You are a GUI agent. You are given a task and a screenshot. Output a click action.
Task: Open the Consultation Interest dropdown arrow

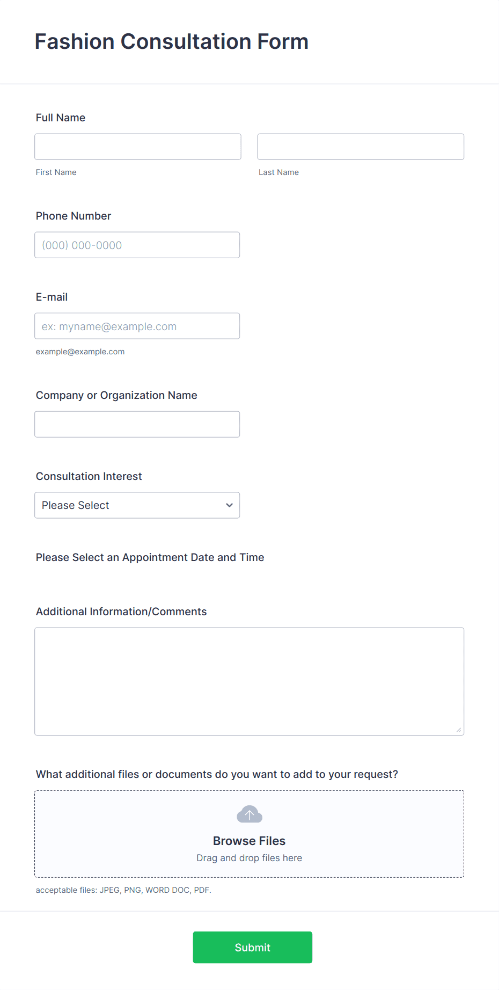[x=229, y=505]
